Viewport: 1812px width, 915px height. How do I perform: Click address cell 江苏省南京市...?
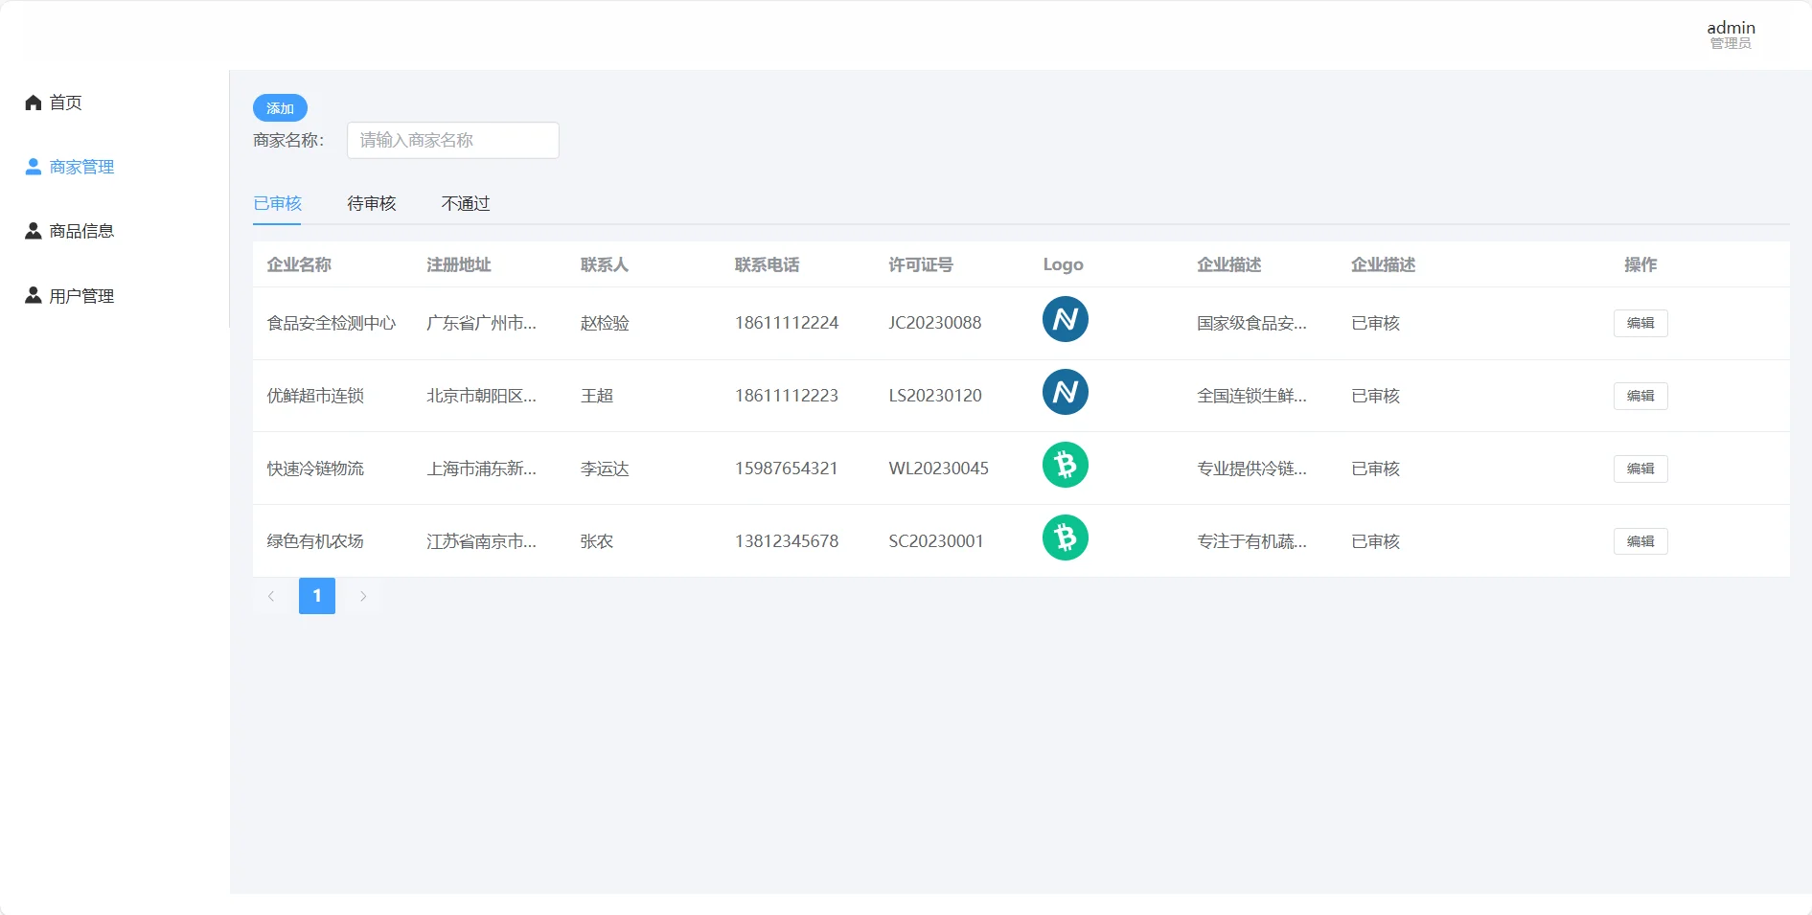tap(481, 541)
